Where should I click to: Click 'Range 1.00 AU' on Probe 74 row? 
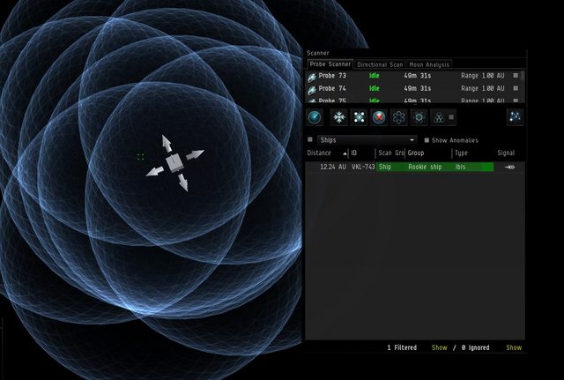[x=483, y=88]
